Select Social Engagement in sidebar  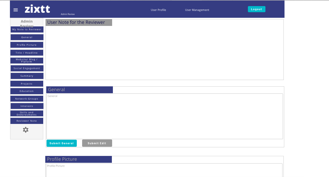27,68
